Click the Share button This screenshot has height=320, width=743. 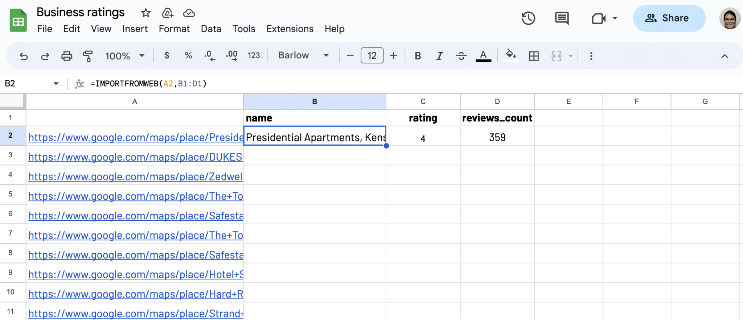coord(669,18)
